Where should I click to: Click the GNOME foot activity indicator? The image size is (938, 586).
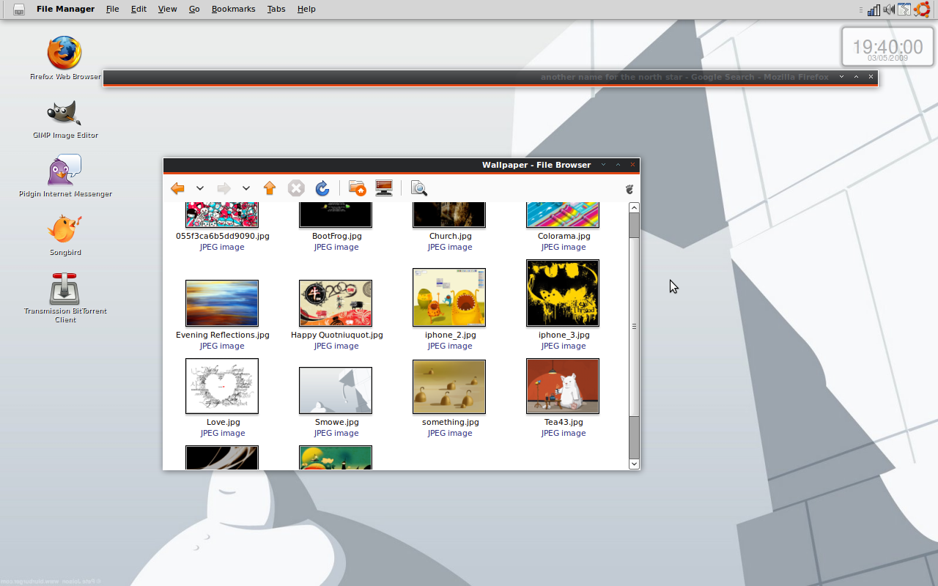tap(629, 189)
